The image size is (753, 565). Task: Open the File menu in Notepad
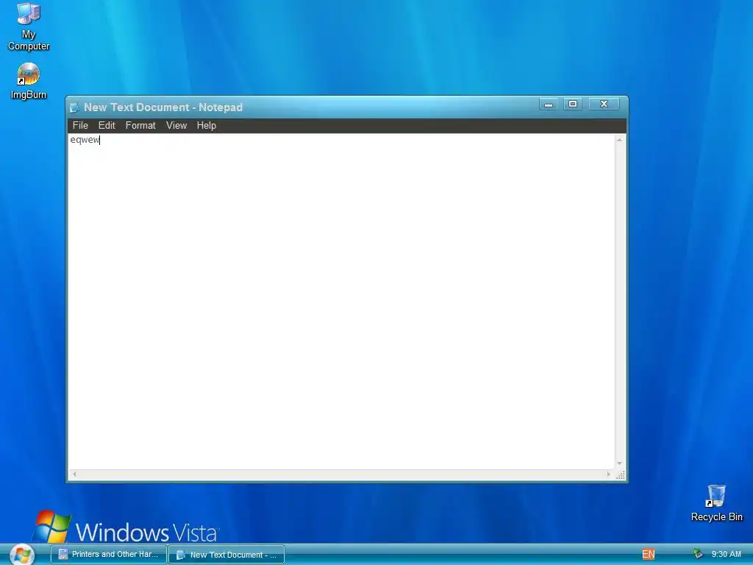tap(80, 125)
